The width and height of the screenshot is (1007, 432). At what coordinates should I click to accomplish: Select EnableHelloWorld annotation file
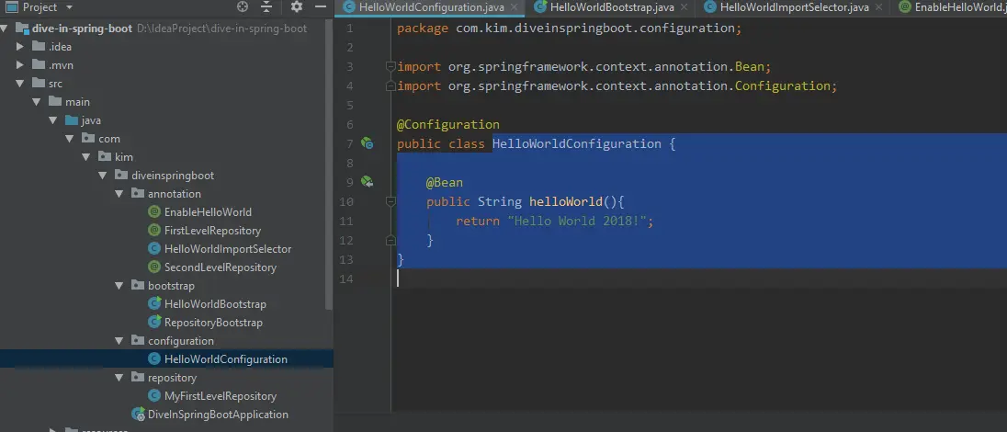tap(208, 212)
